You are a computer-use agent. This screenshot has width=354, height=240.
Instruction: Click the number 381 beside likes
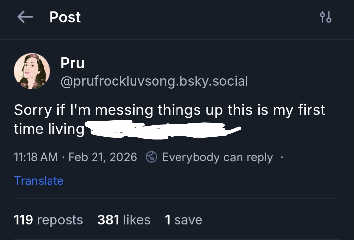pos(108,220)
